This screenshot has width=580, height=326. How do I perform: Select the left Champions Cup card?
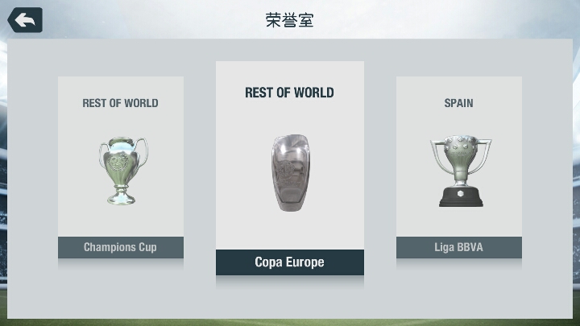121,167
